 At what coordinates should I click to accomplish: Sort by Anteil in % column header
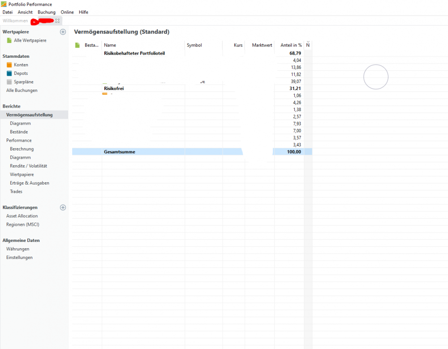click(289, 45)
